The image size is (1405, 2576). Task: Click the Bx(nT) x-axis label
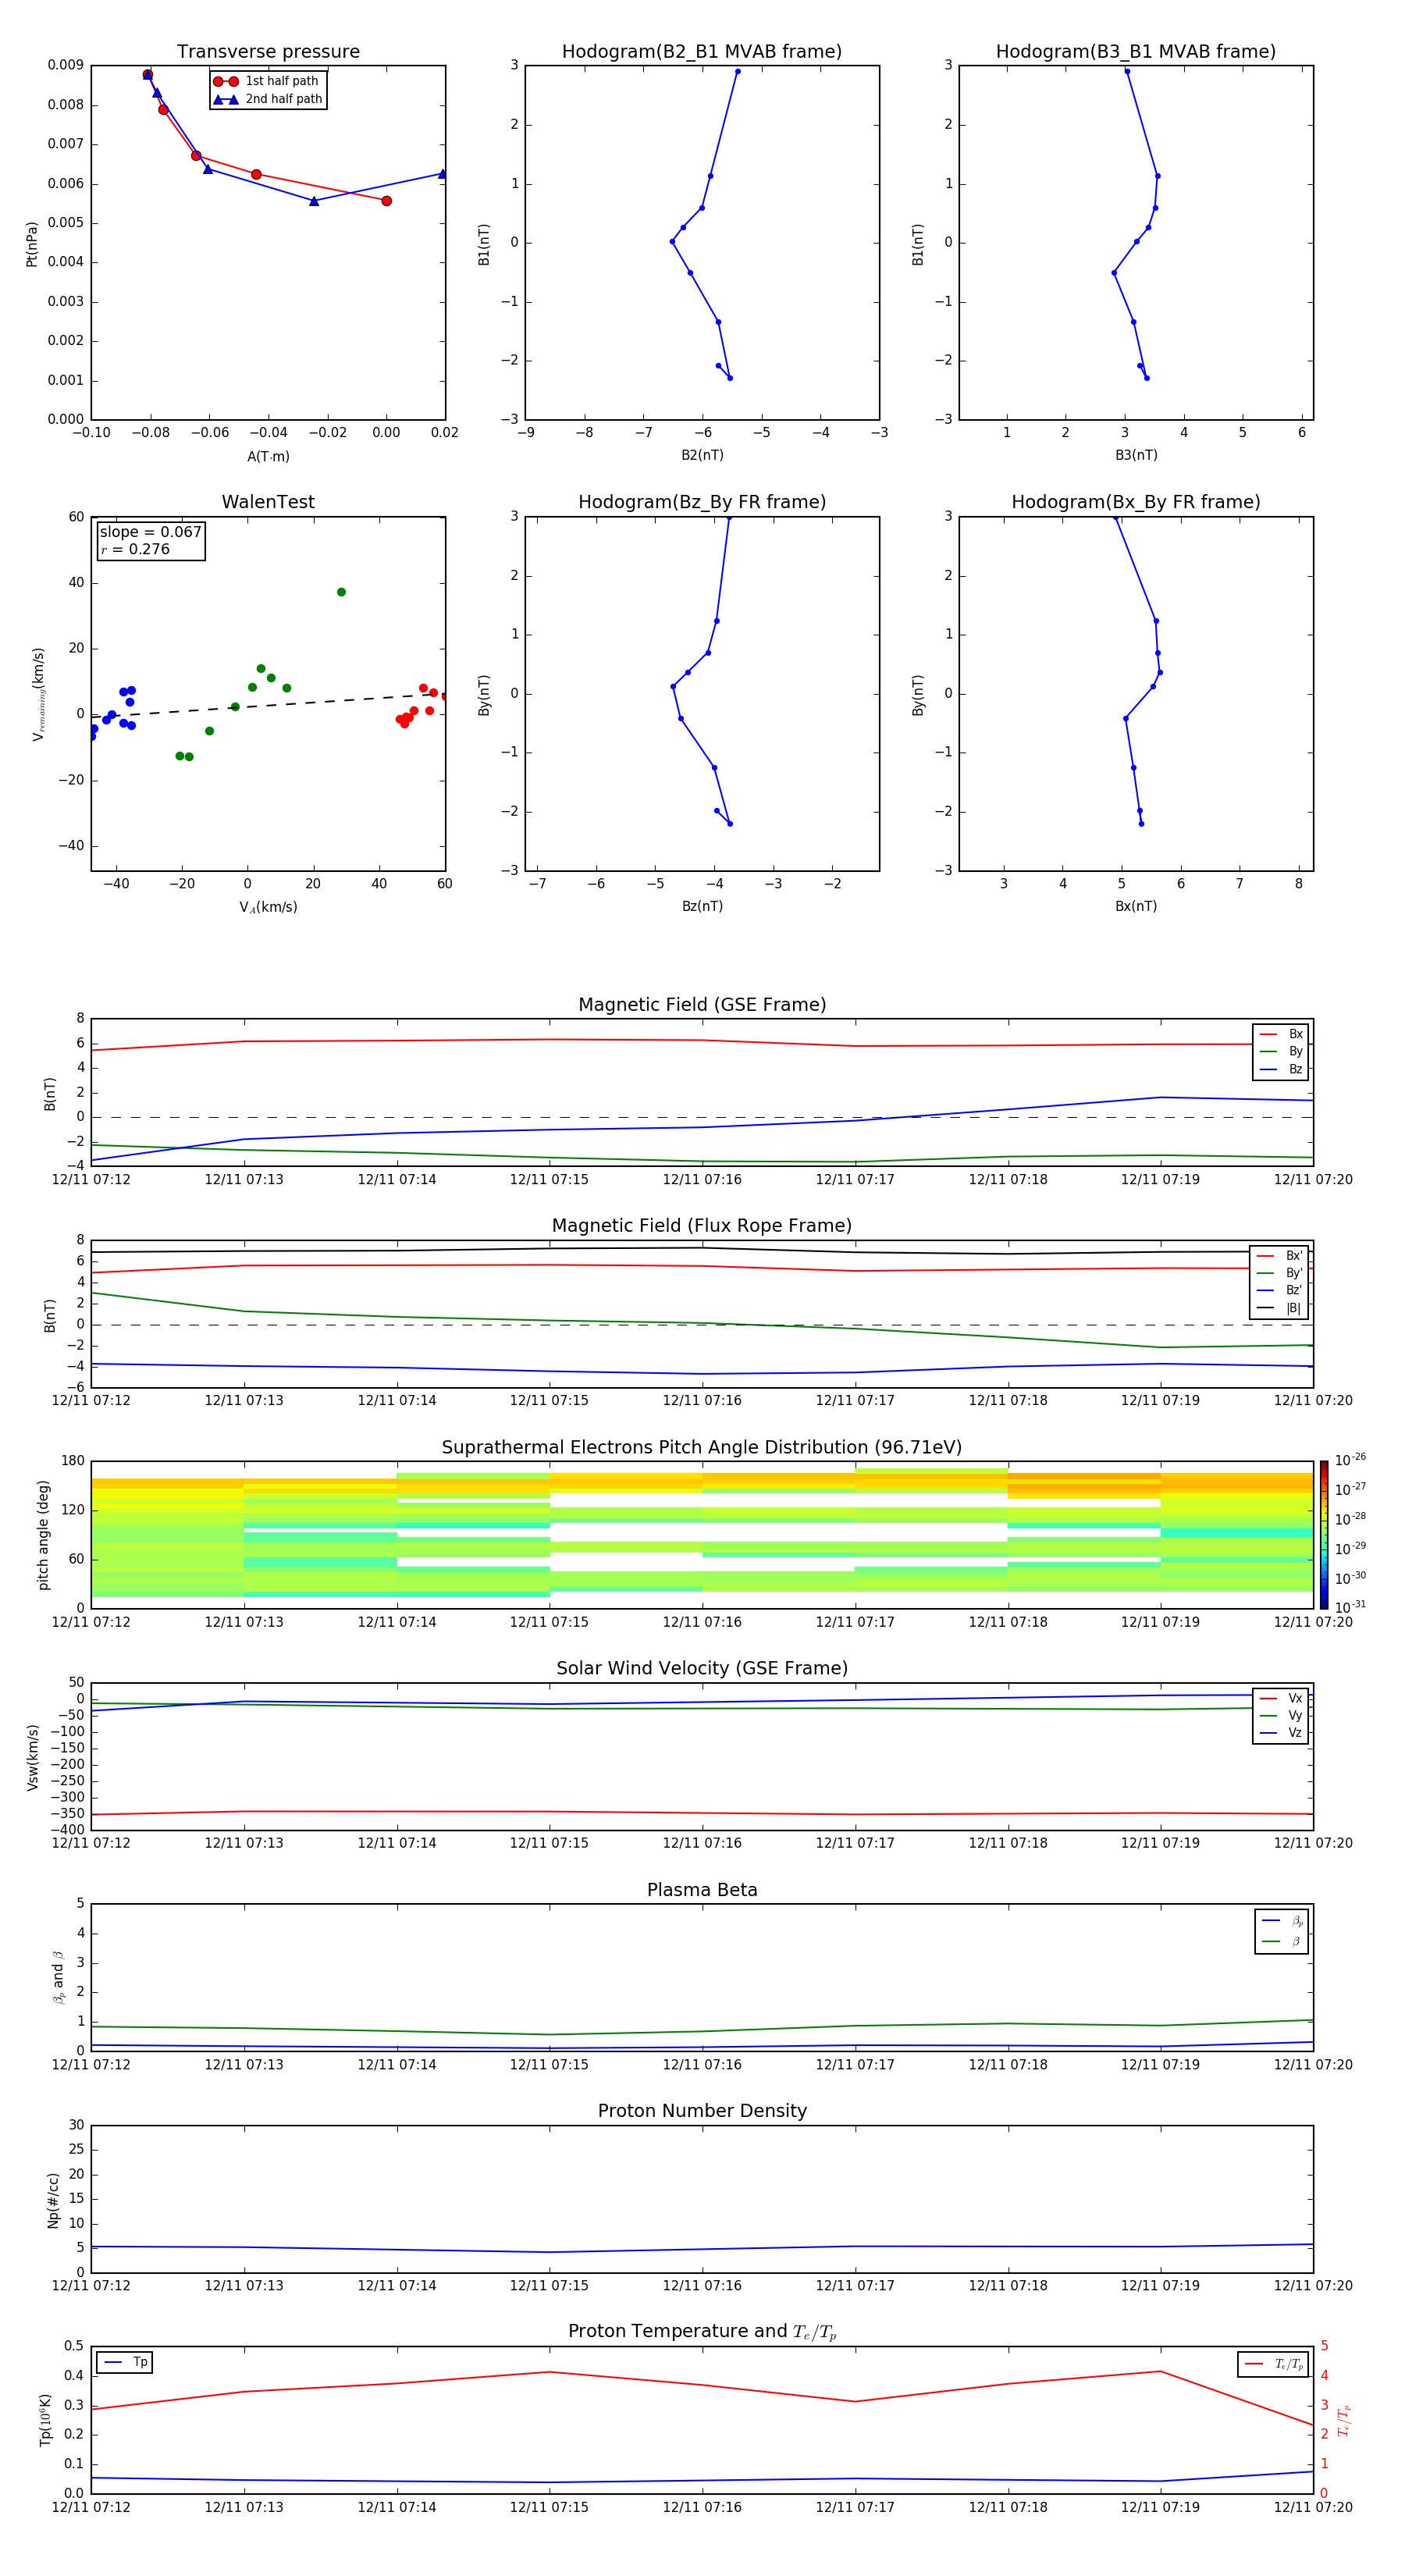point(1136,907)
